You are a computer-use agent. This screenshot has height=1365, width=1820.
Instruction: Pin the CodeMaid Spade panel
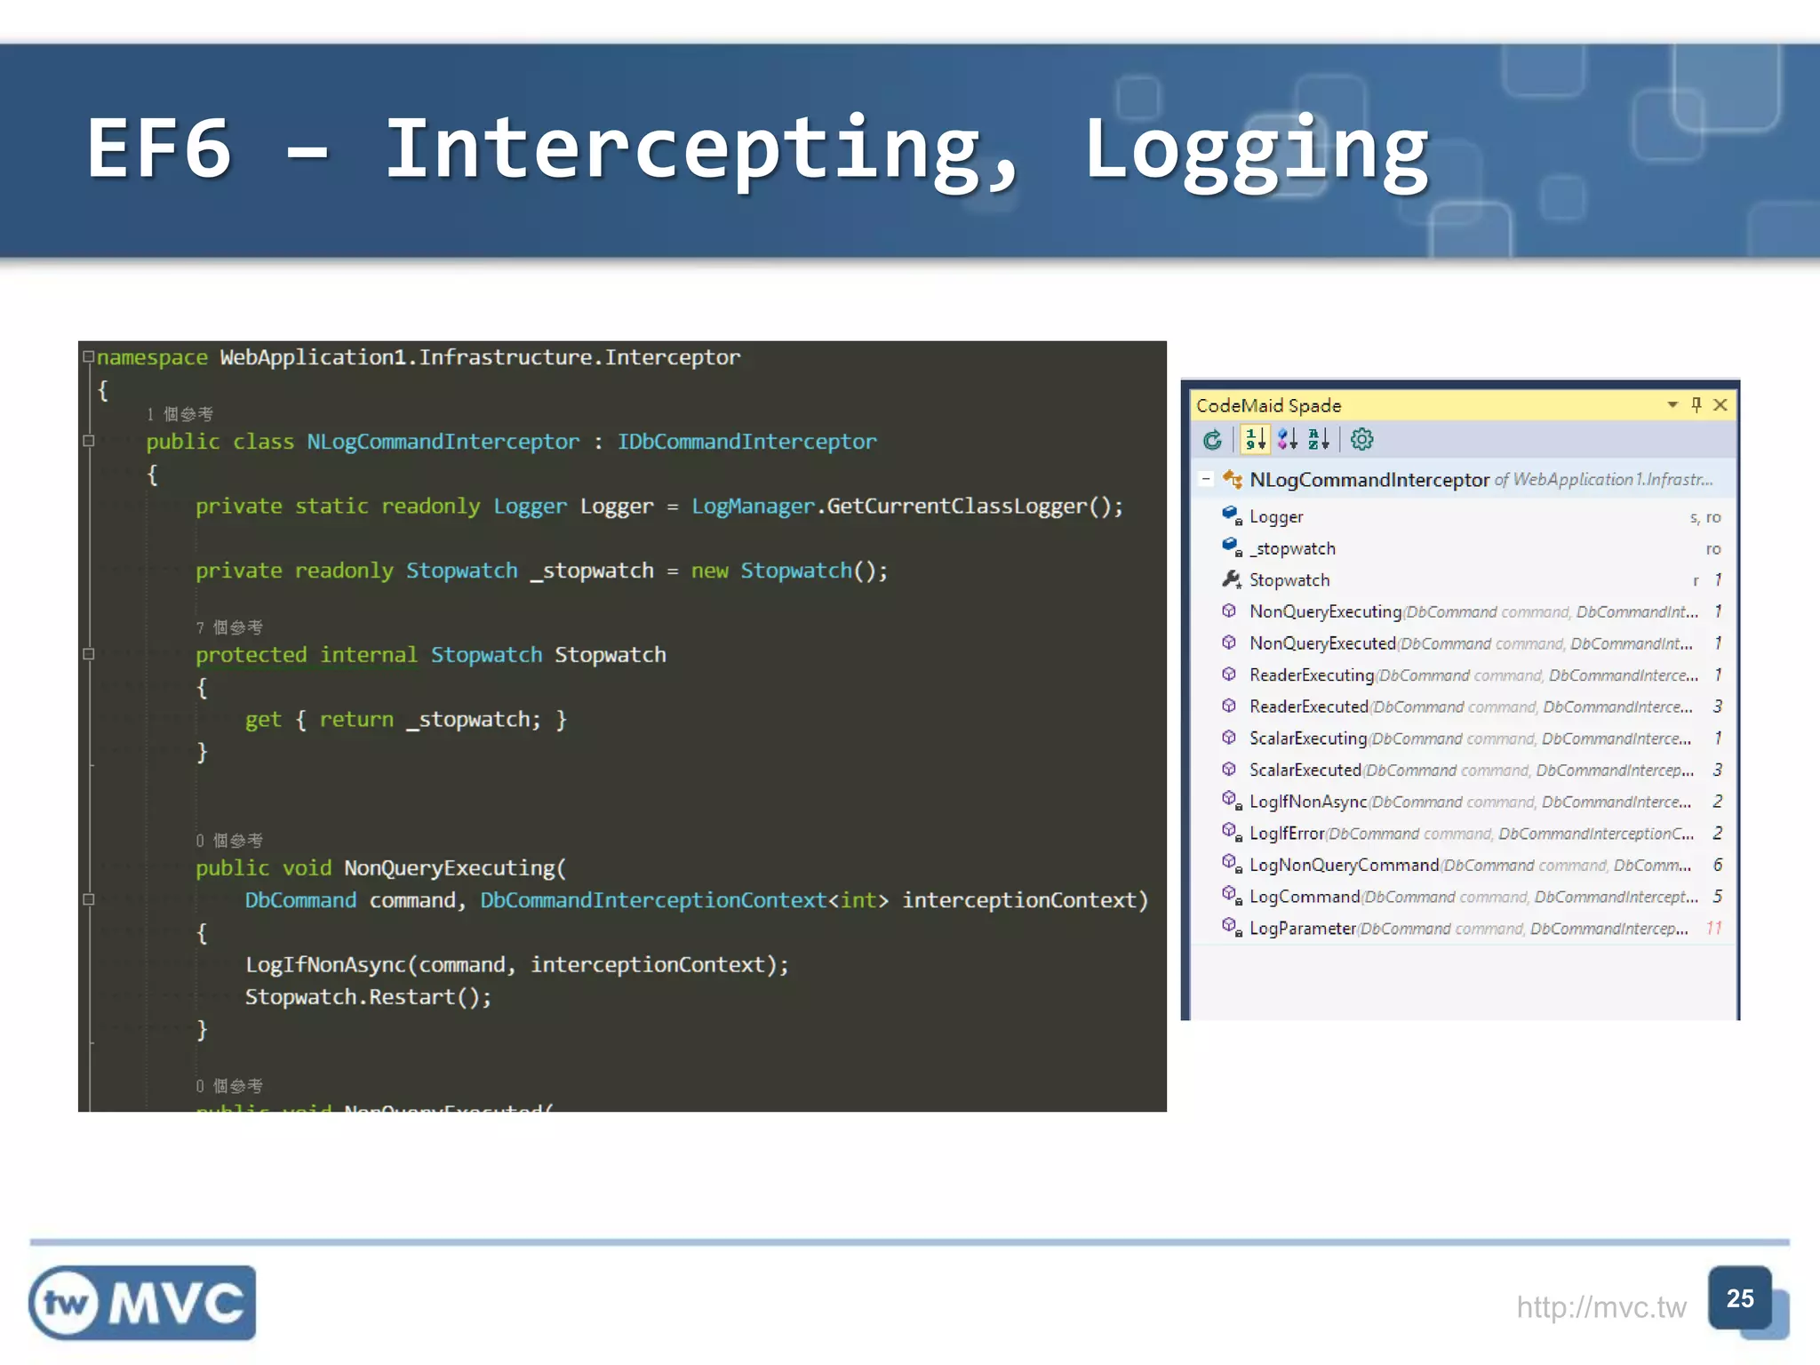click(x=1696, y=405)
